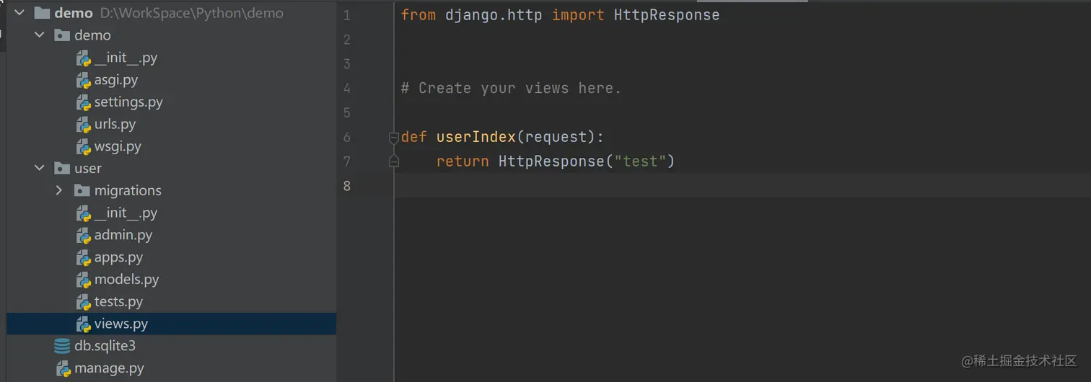
Task: Select the demo project root name
Action: pos(74,13)
